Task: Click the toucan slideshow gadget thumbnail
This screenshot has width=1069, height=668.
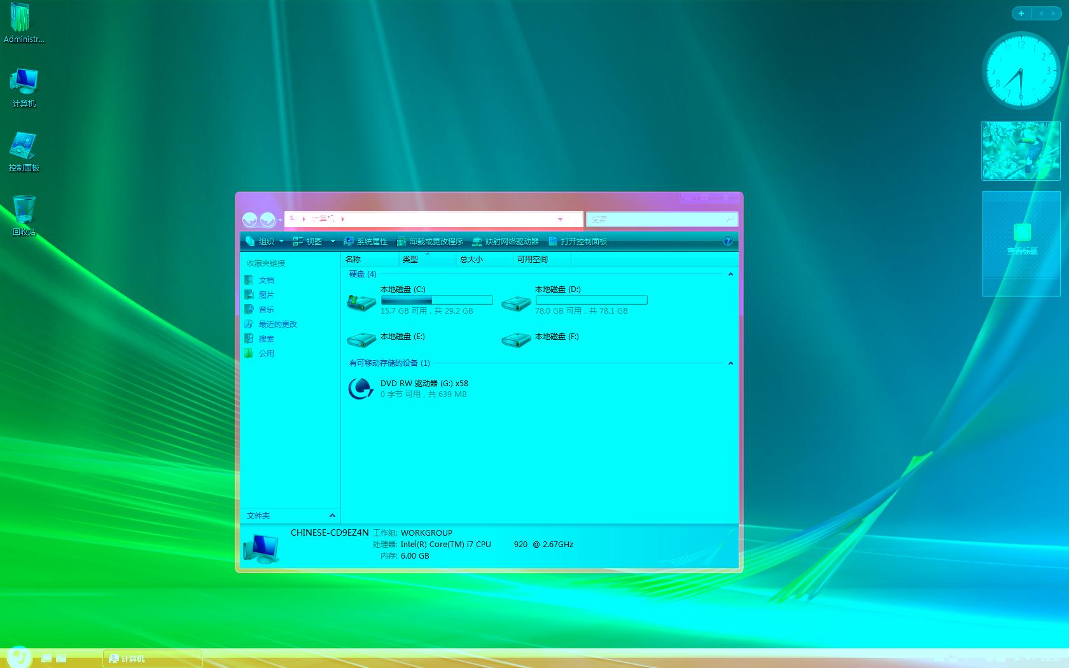Action: [1021, 151]
